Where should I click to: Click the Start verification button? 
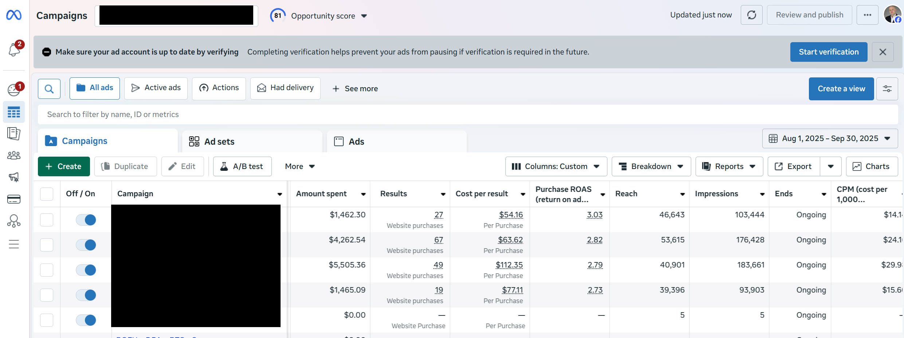click(829, 52)
